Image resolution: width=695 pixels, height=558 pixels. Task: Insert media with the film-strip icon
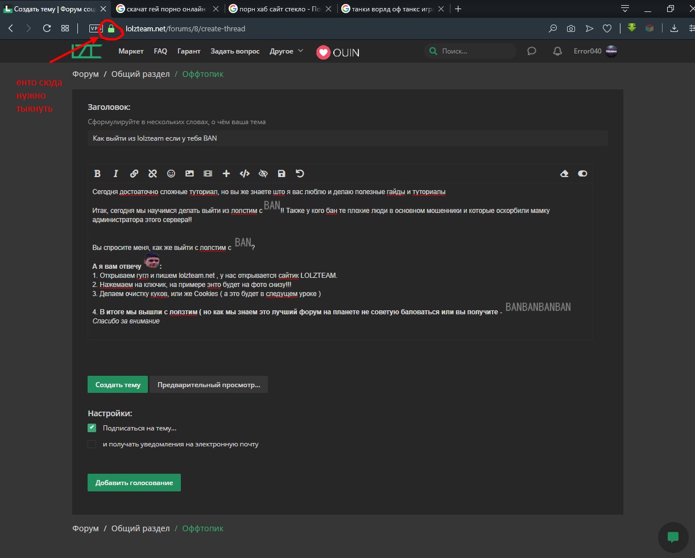coord(208,174)
